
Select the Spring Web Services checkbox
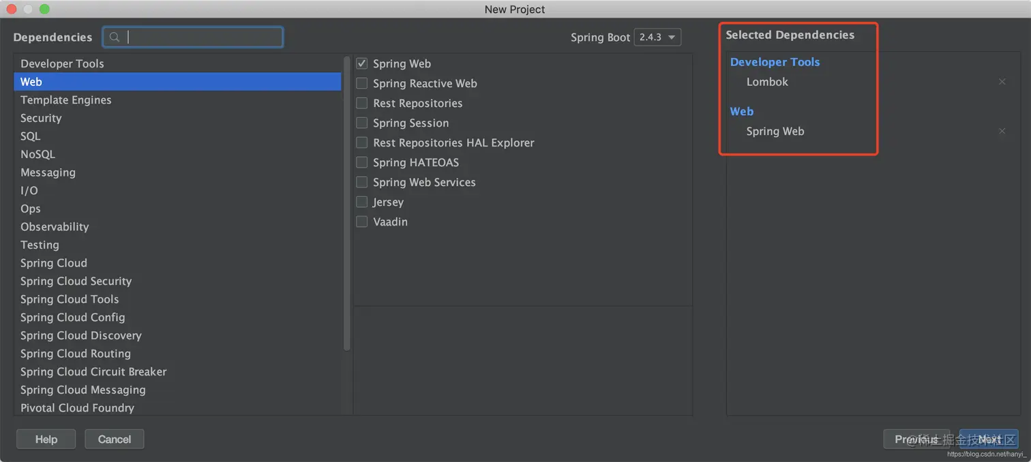(x=362, y=182)
